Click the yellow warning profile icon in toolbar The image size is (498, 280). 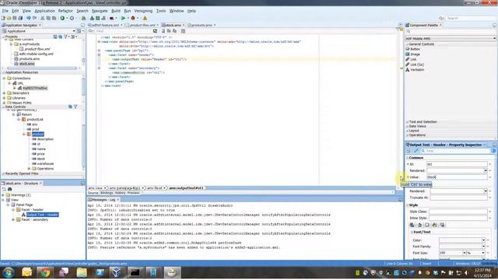[x=145, y=18]
